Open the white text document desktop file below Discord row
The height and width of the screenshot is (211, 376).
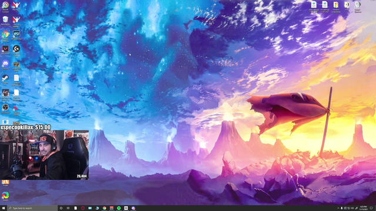[16, 80]
